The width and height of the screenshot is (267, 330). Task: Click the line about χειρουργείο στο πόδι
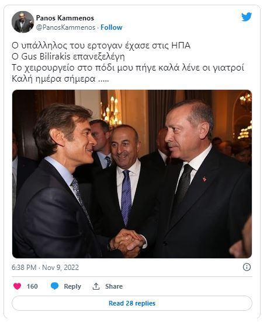pyautogui.click(x=128, y=68)
